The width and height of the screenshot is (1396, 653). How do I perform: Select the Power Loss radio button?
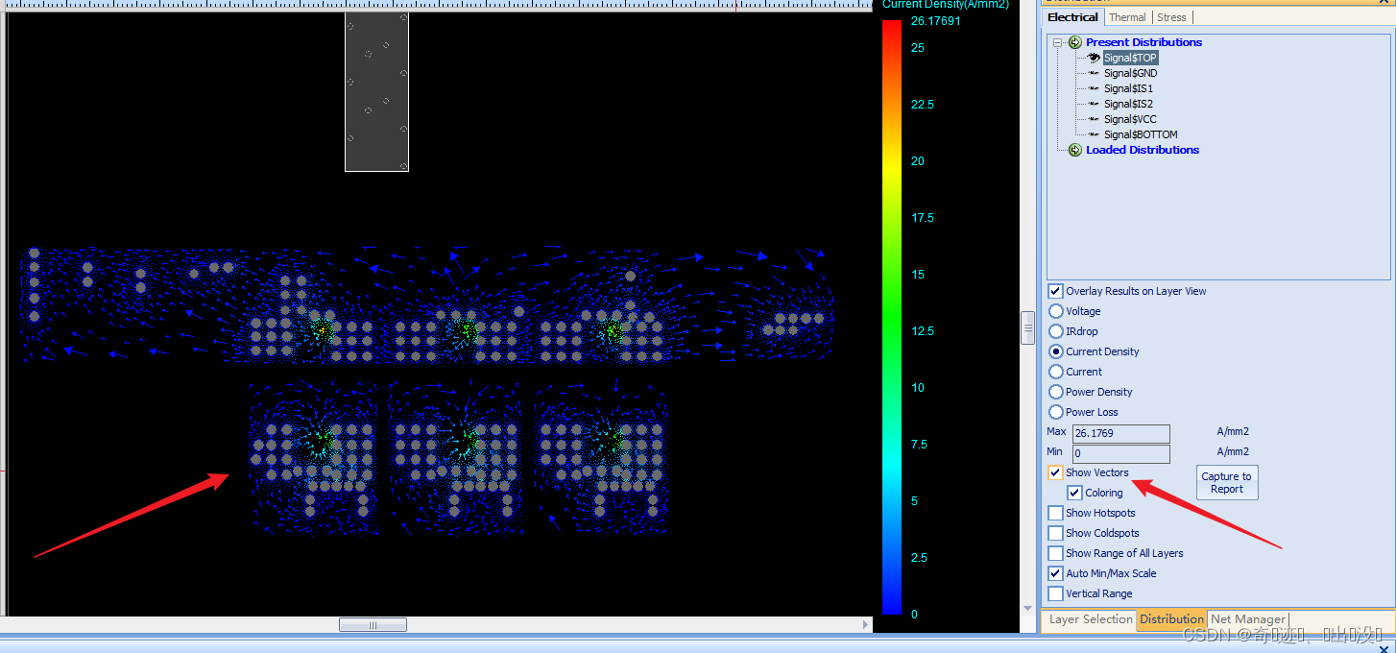point(1056,412)
